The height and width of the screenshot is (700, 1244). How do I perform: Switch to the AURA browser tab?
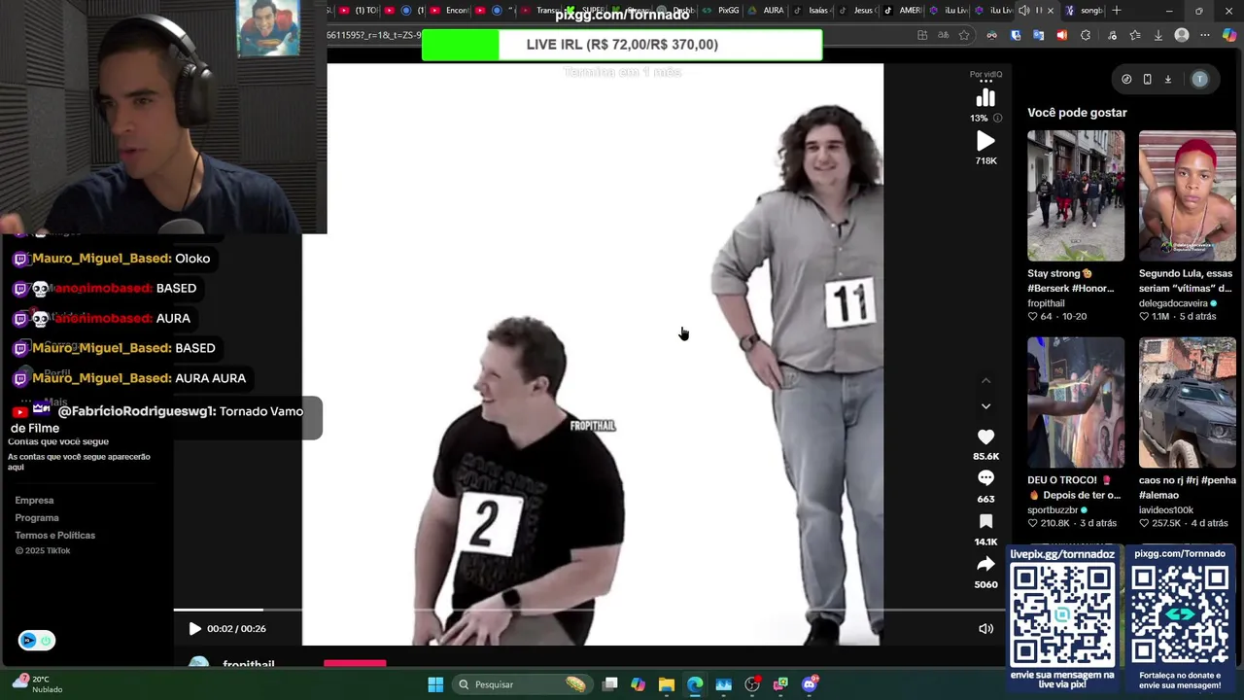[x=767, y=11]
